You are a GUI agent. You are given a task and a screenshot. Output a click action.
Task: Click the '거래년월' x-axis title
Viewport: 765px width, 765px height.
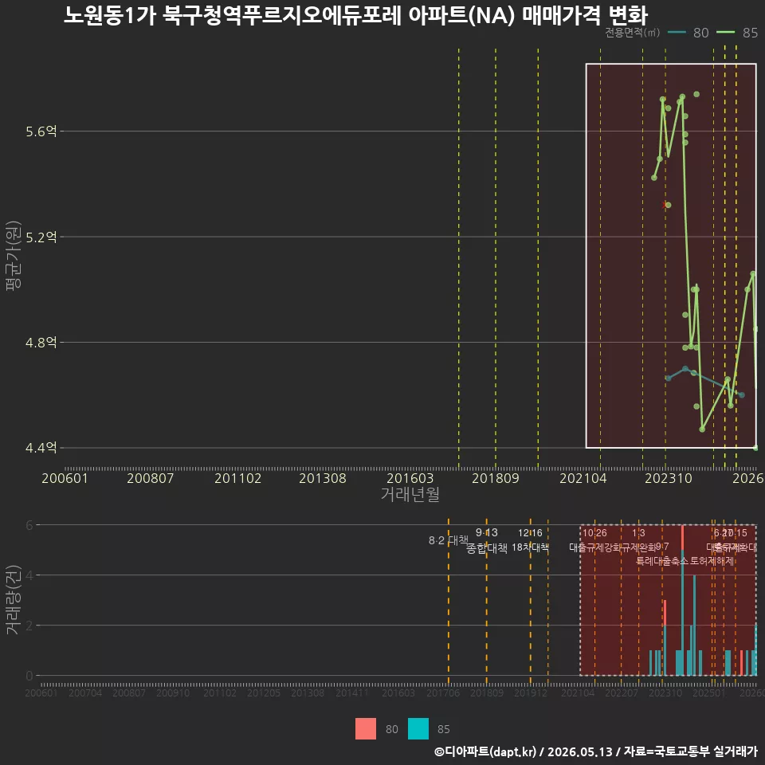(410, 494)
